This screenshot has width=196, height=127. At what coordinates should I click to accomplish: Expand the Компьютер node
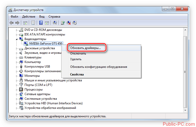click(17, 62)
